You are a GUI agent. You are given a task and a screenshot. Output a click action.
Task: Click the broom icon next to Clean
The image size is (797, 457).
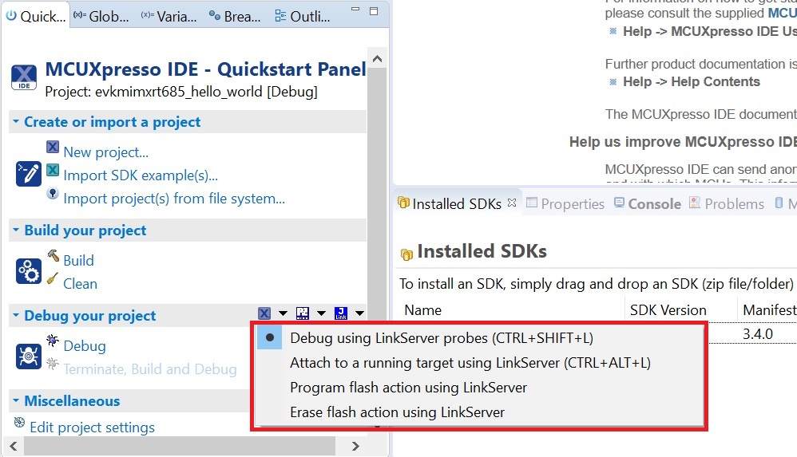53,280
